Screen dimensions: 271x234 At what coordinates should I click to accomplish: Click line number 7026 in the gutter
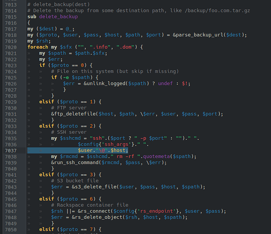11,84
